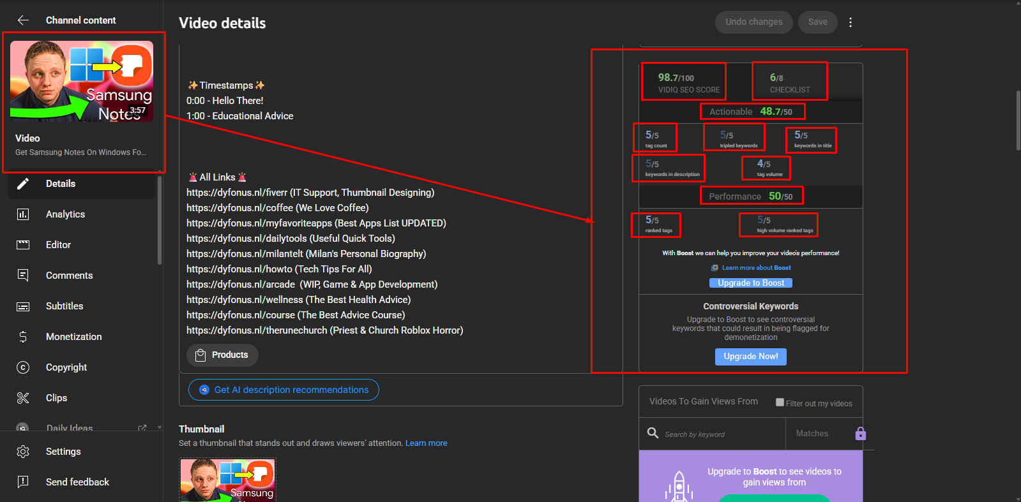The height and width of the screenshot is (502, 1021).
Task: Click the Products button under description
Action: tap(222, 355)
